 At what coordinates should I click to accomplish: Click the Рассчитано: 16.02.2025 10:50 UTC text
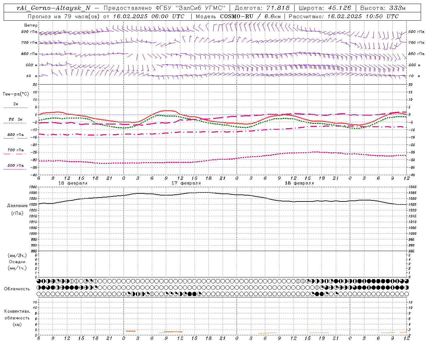343,16
